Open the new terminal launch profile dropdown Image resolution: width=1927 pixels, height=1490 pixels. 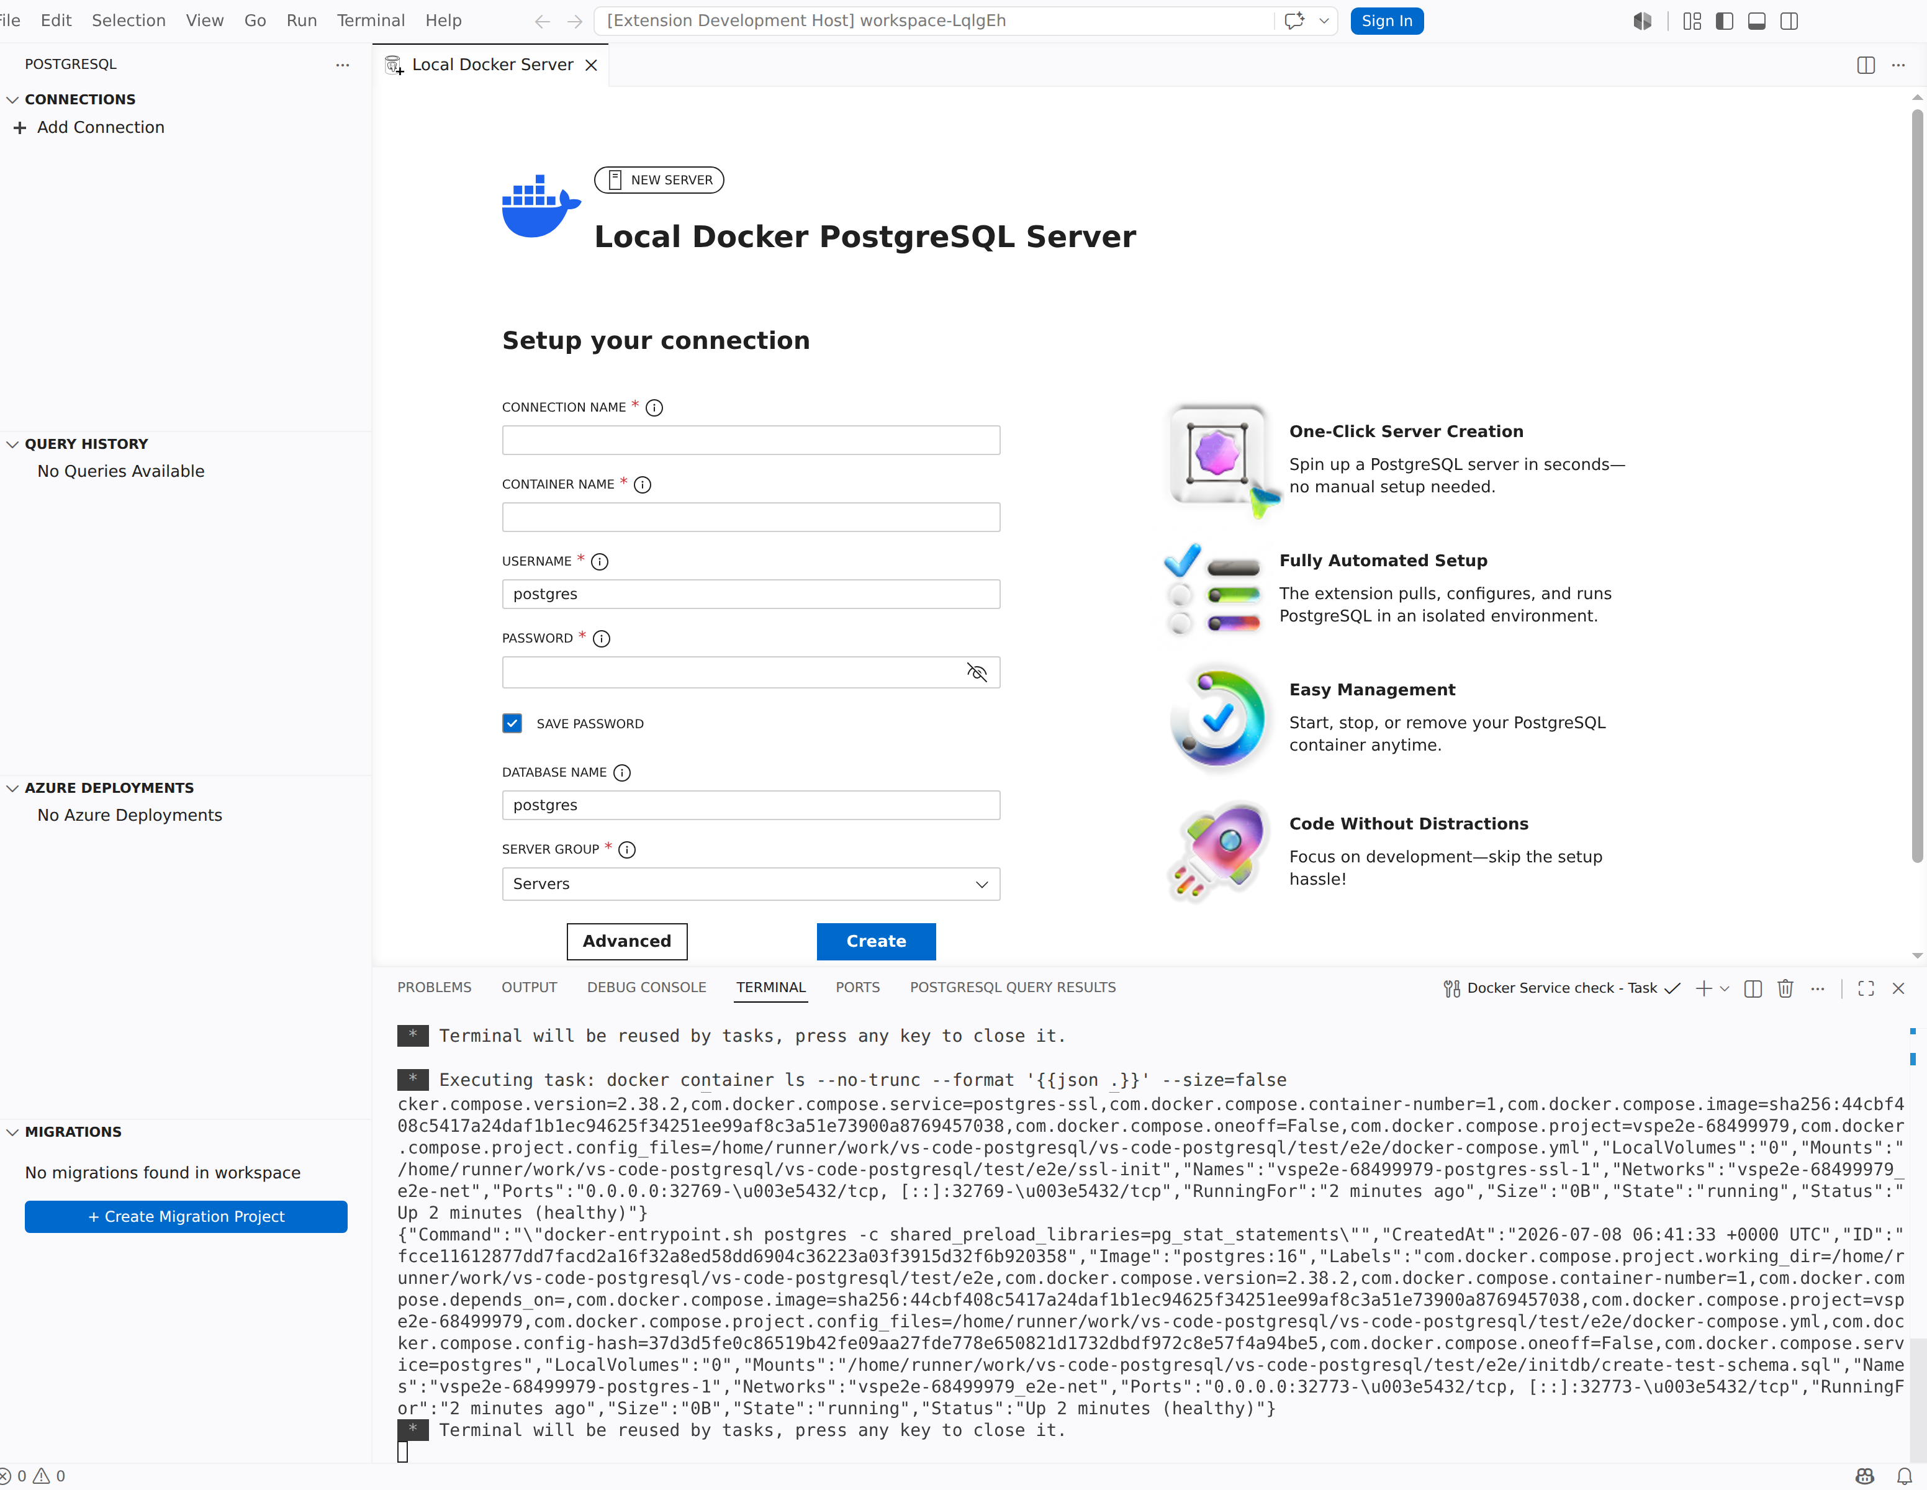(x=1724, y=989)
